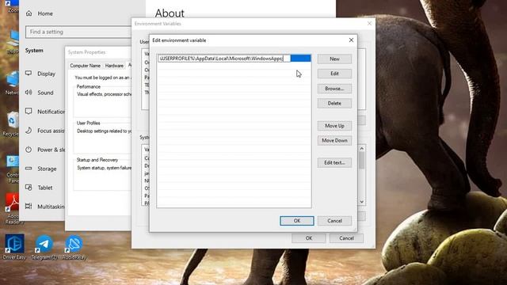Image resolution: width=507 pixels, height=285 pixels.
Task: Click the About page title
Action: [170, 13]
